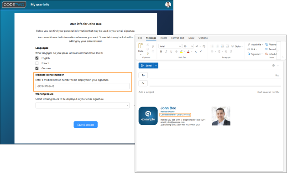Uncheck the English language checkbox

point(37,58)
